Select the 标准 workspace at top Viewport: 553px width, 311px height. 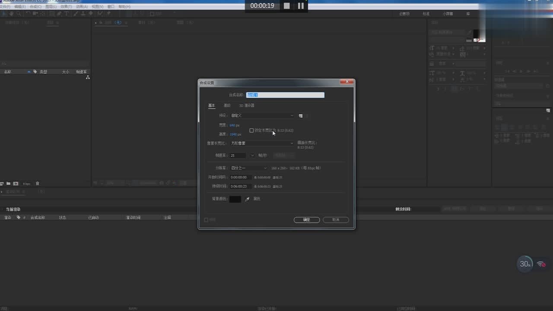[x=426, y=14]
